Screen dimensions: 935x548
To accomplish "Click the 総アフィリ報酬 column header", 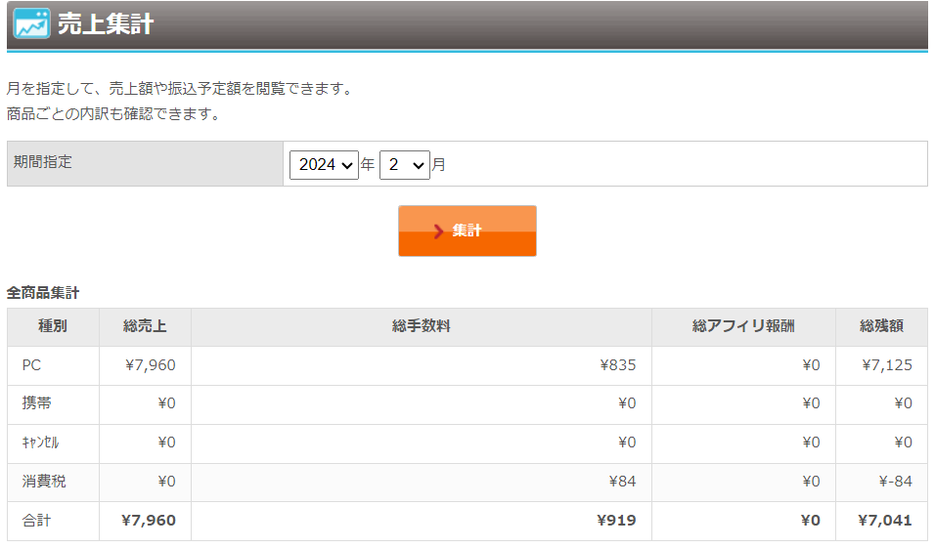I will tap(743, 326).
